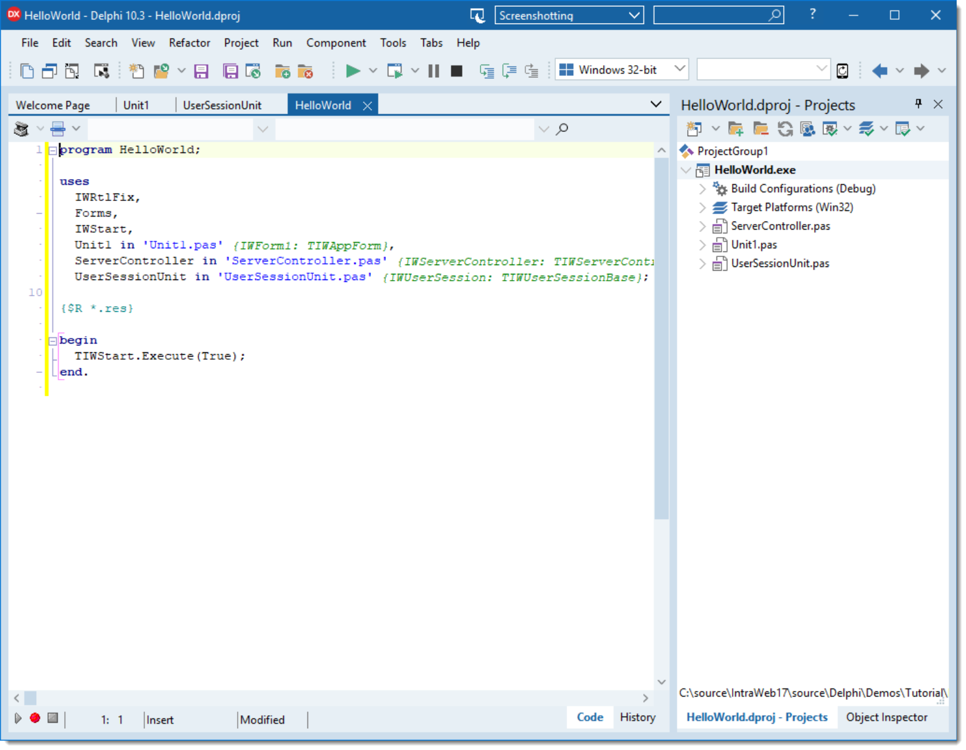966x750 pixels.
Task: Click the Pause toolbar icon
Action: tap(434, 71)
